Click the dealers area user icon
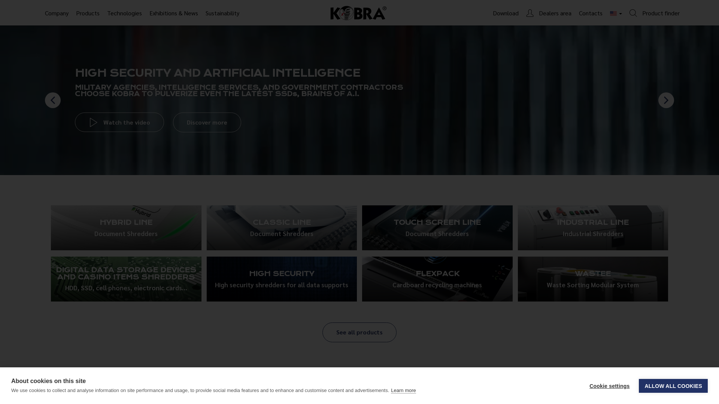Image resolution: width=719 pixels, height=404 pixels. (530, 13)
